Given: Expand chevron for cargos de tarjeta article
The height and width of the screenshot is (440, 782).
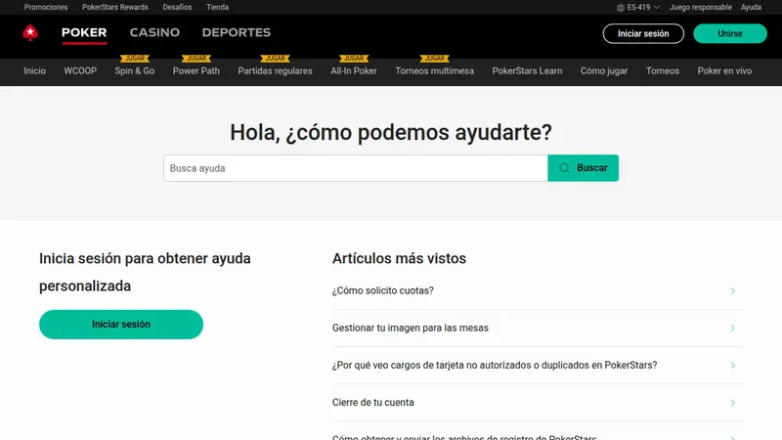Looking at the screenshot, I should pyautogui.click(x=732, y=366).
